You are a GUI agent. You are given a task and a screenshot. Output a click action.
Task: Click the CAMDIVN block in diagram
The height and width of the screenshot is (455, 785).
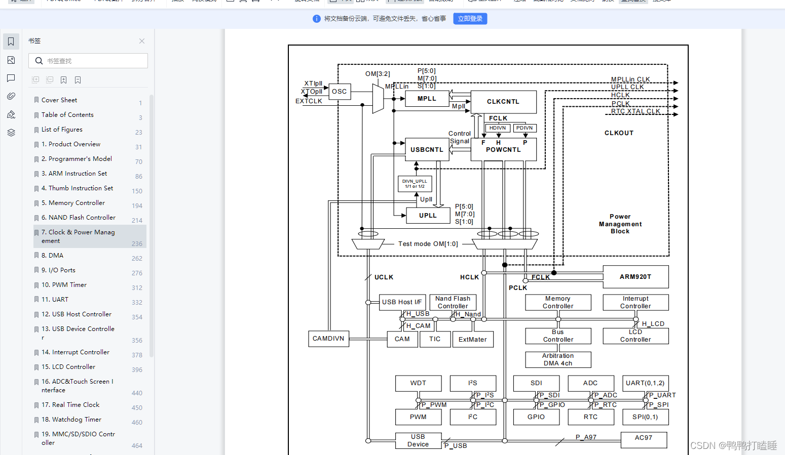tap(328, 339)
